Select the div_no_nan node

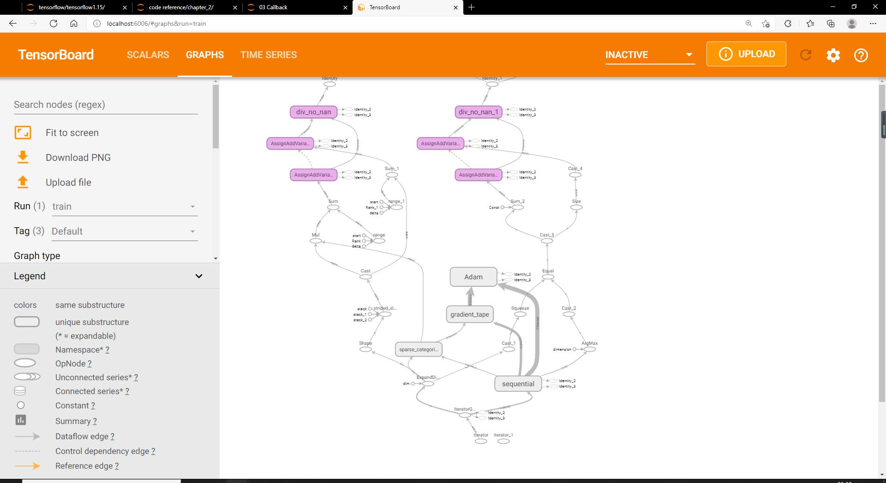pos(314,112)
